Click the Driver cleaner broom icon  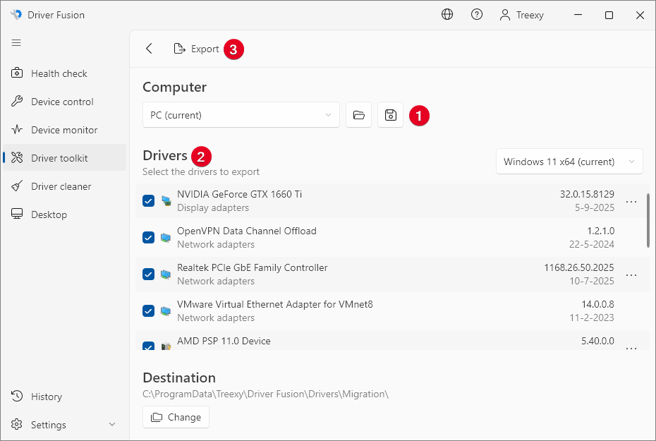click(x=17, y=186)
